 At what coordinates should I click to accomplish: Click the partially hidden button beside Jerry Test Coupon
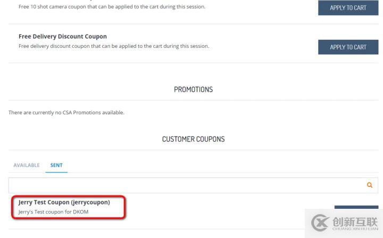[x=356, y=207]
